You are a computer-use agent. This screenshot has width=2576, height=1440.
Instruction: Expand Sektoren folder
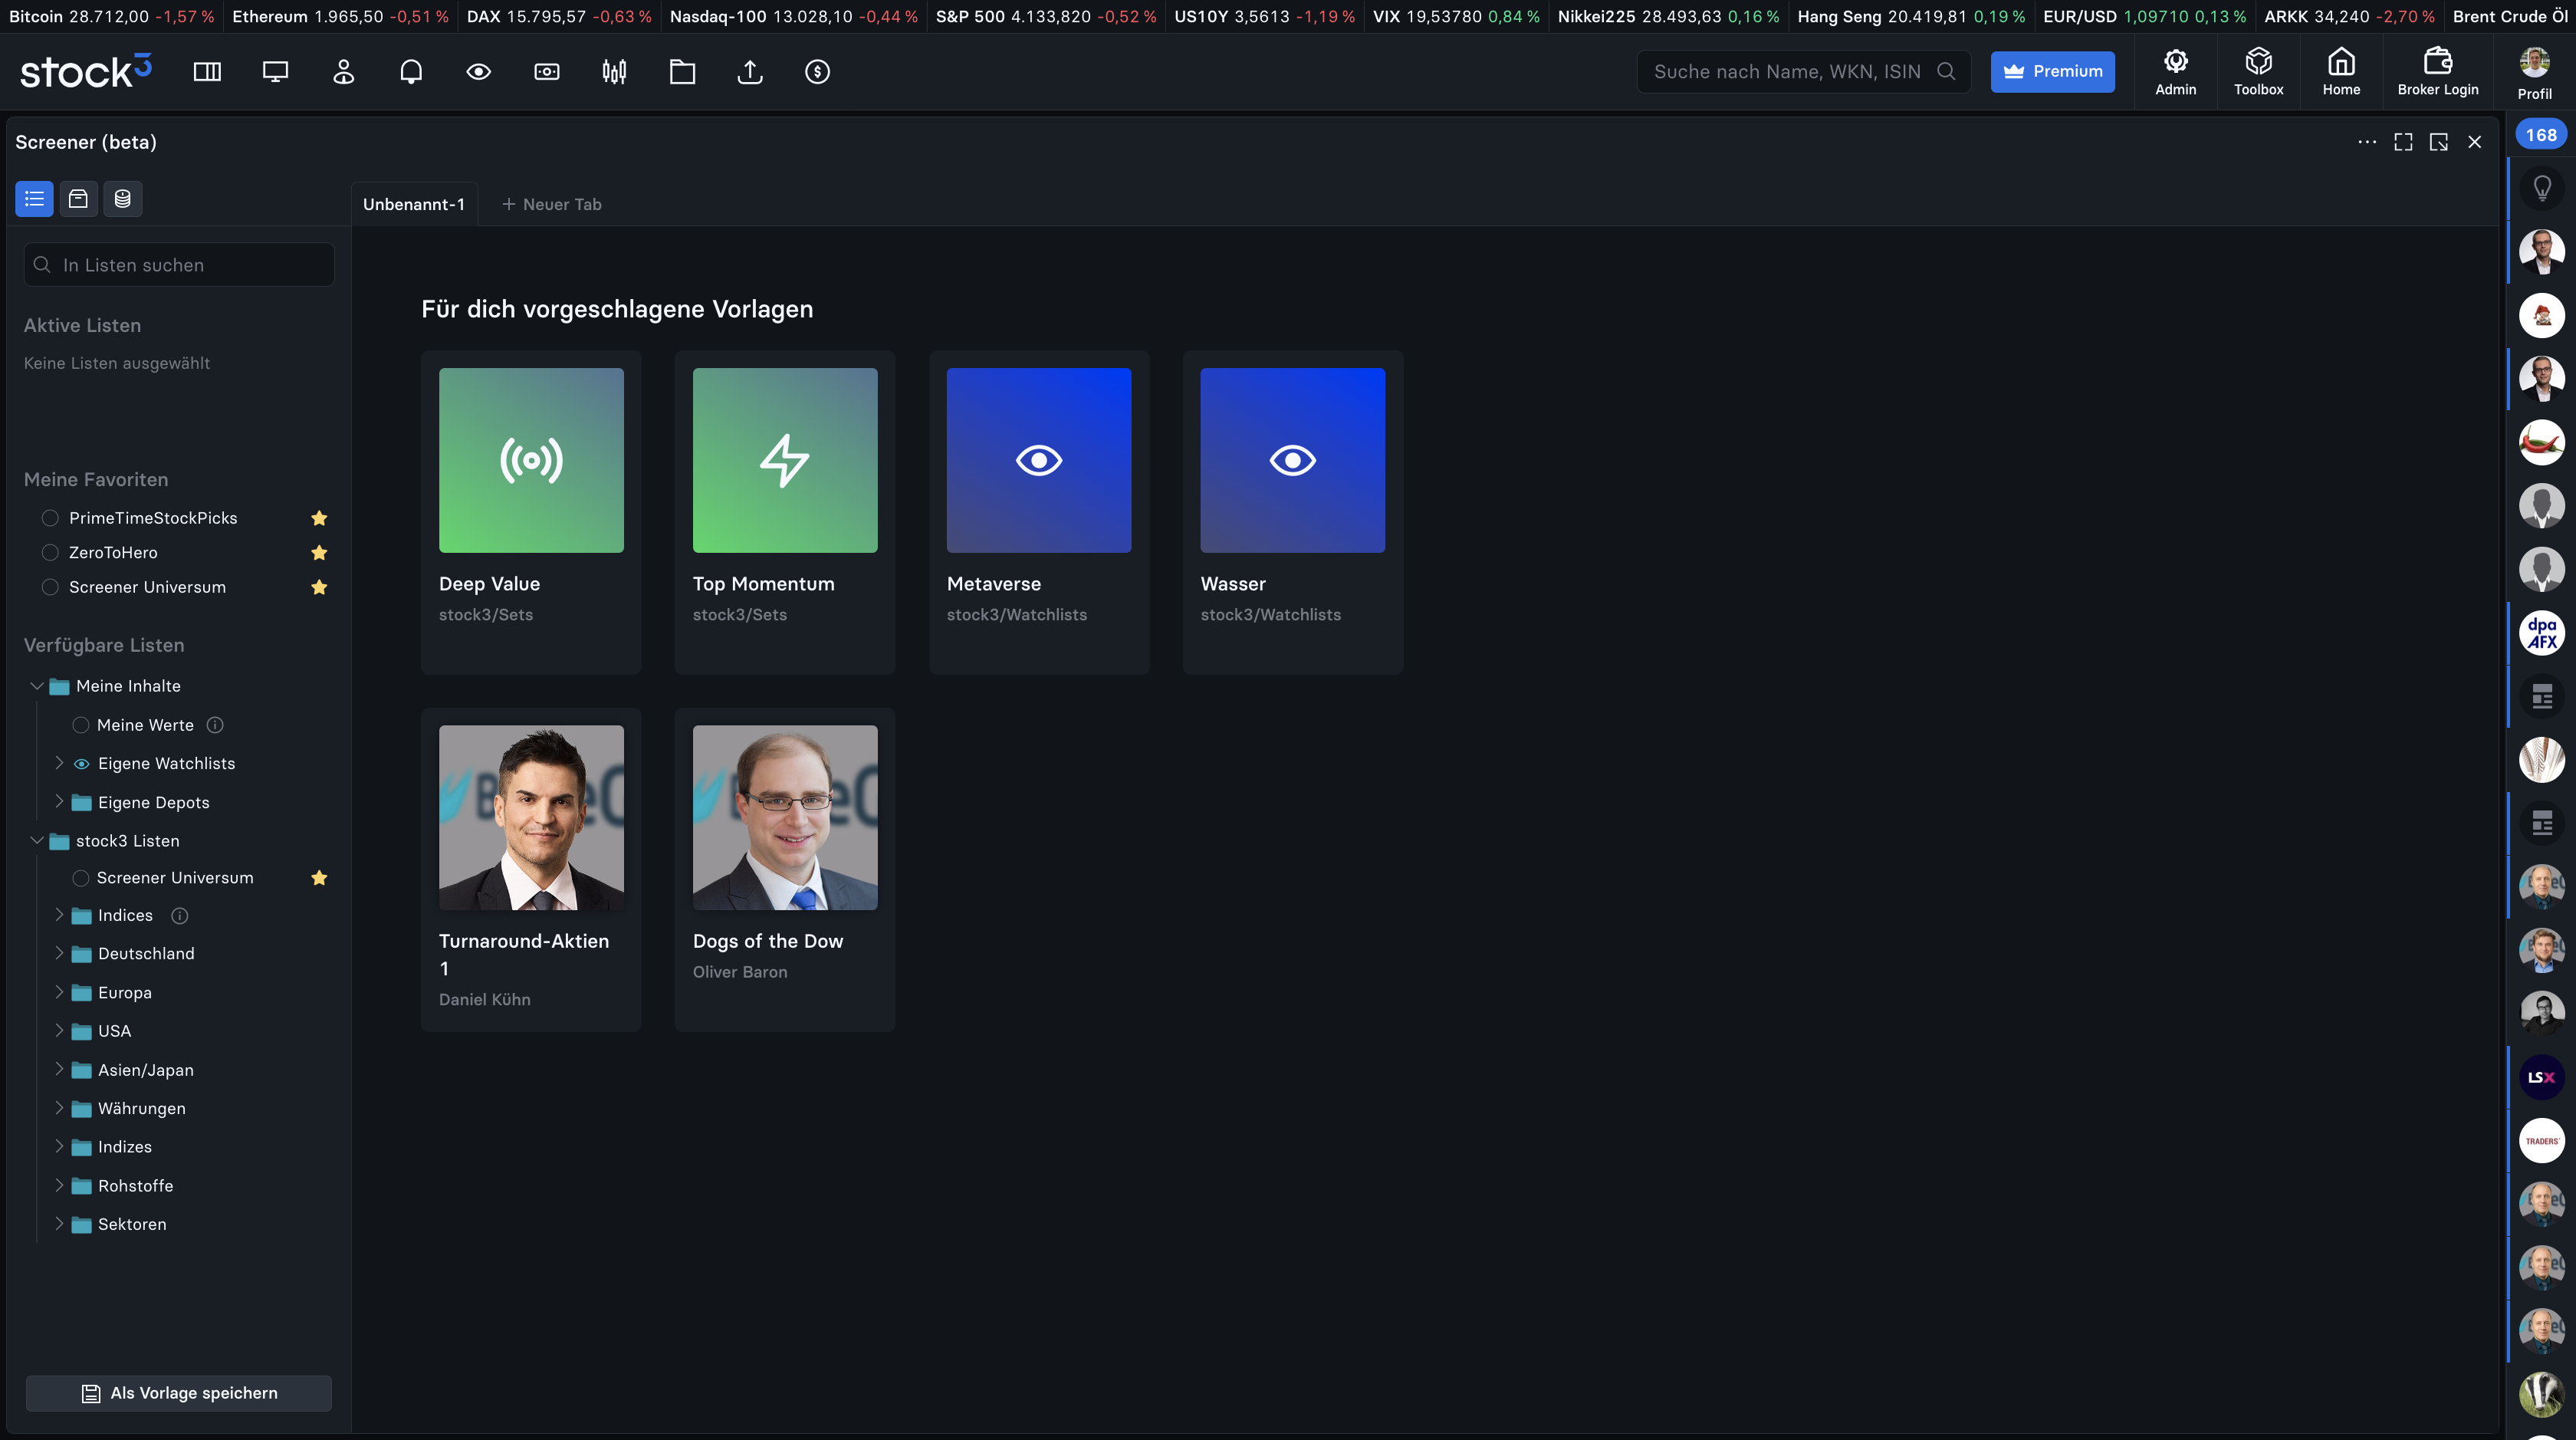[59, 1224]
